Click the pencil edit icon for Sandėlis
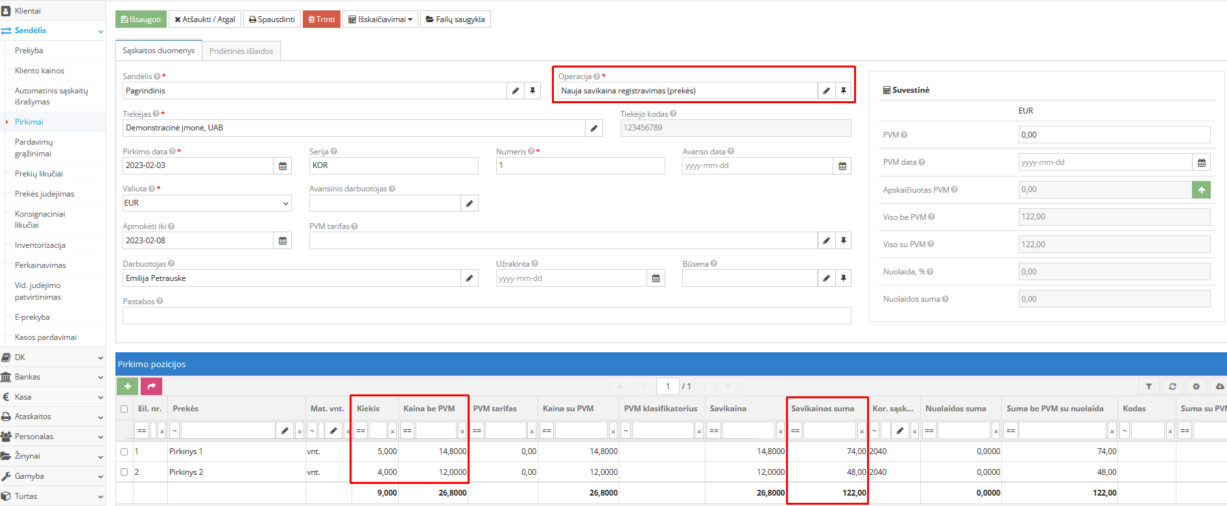1227x506 pixels. click(515, 91)
